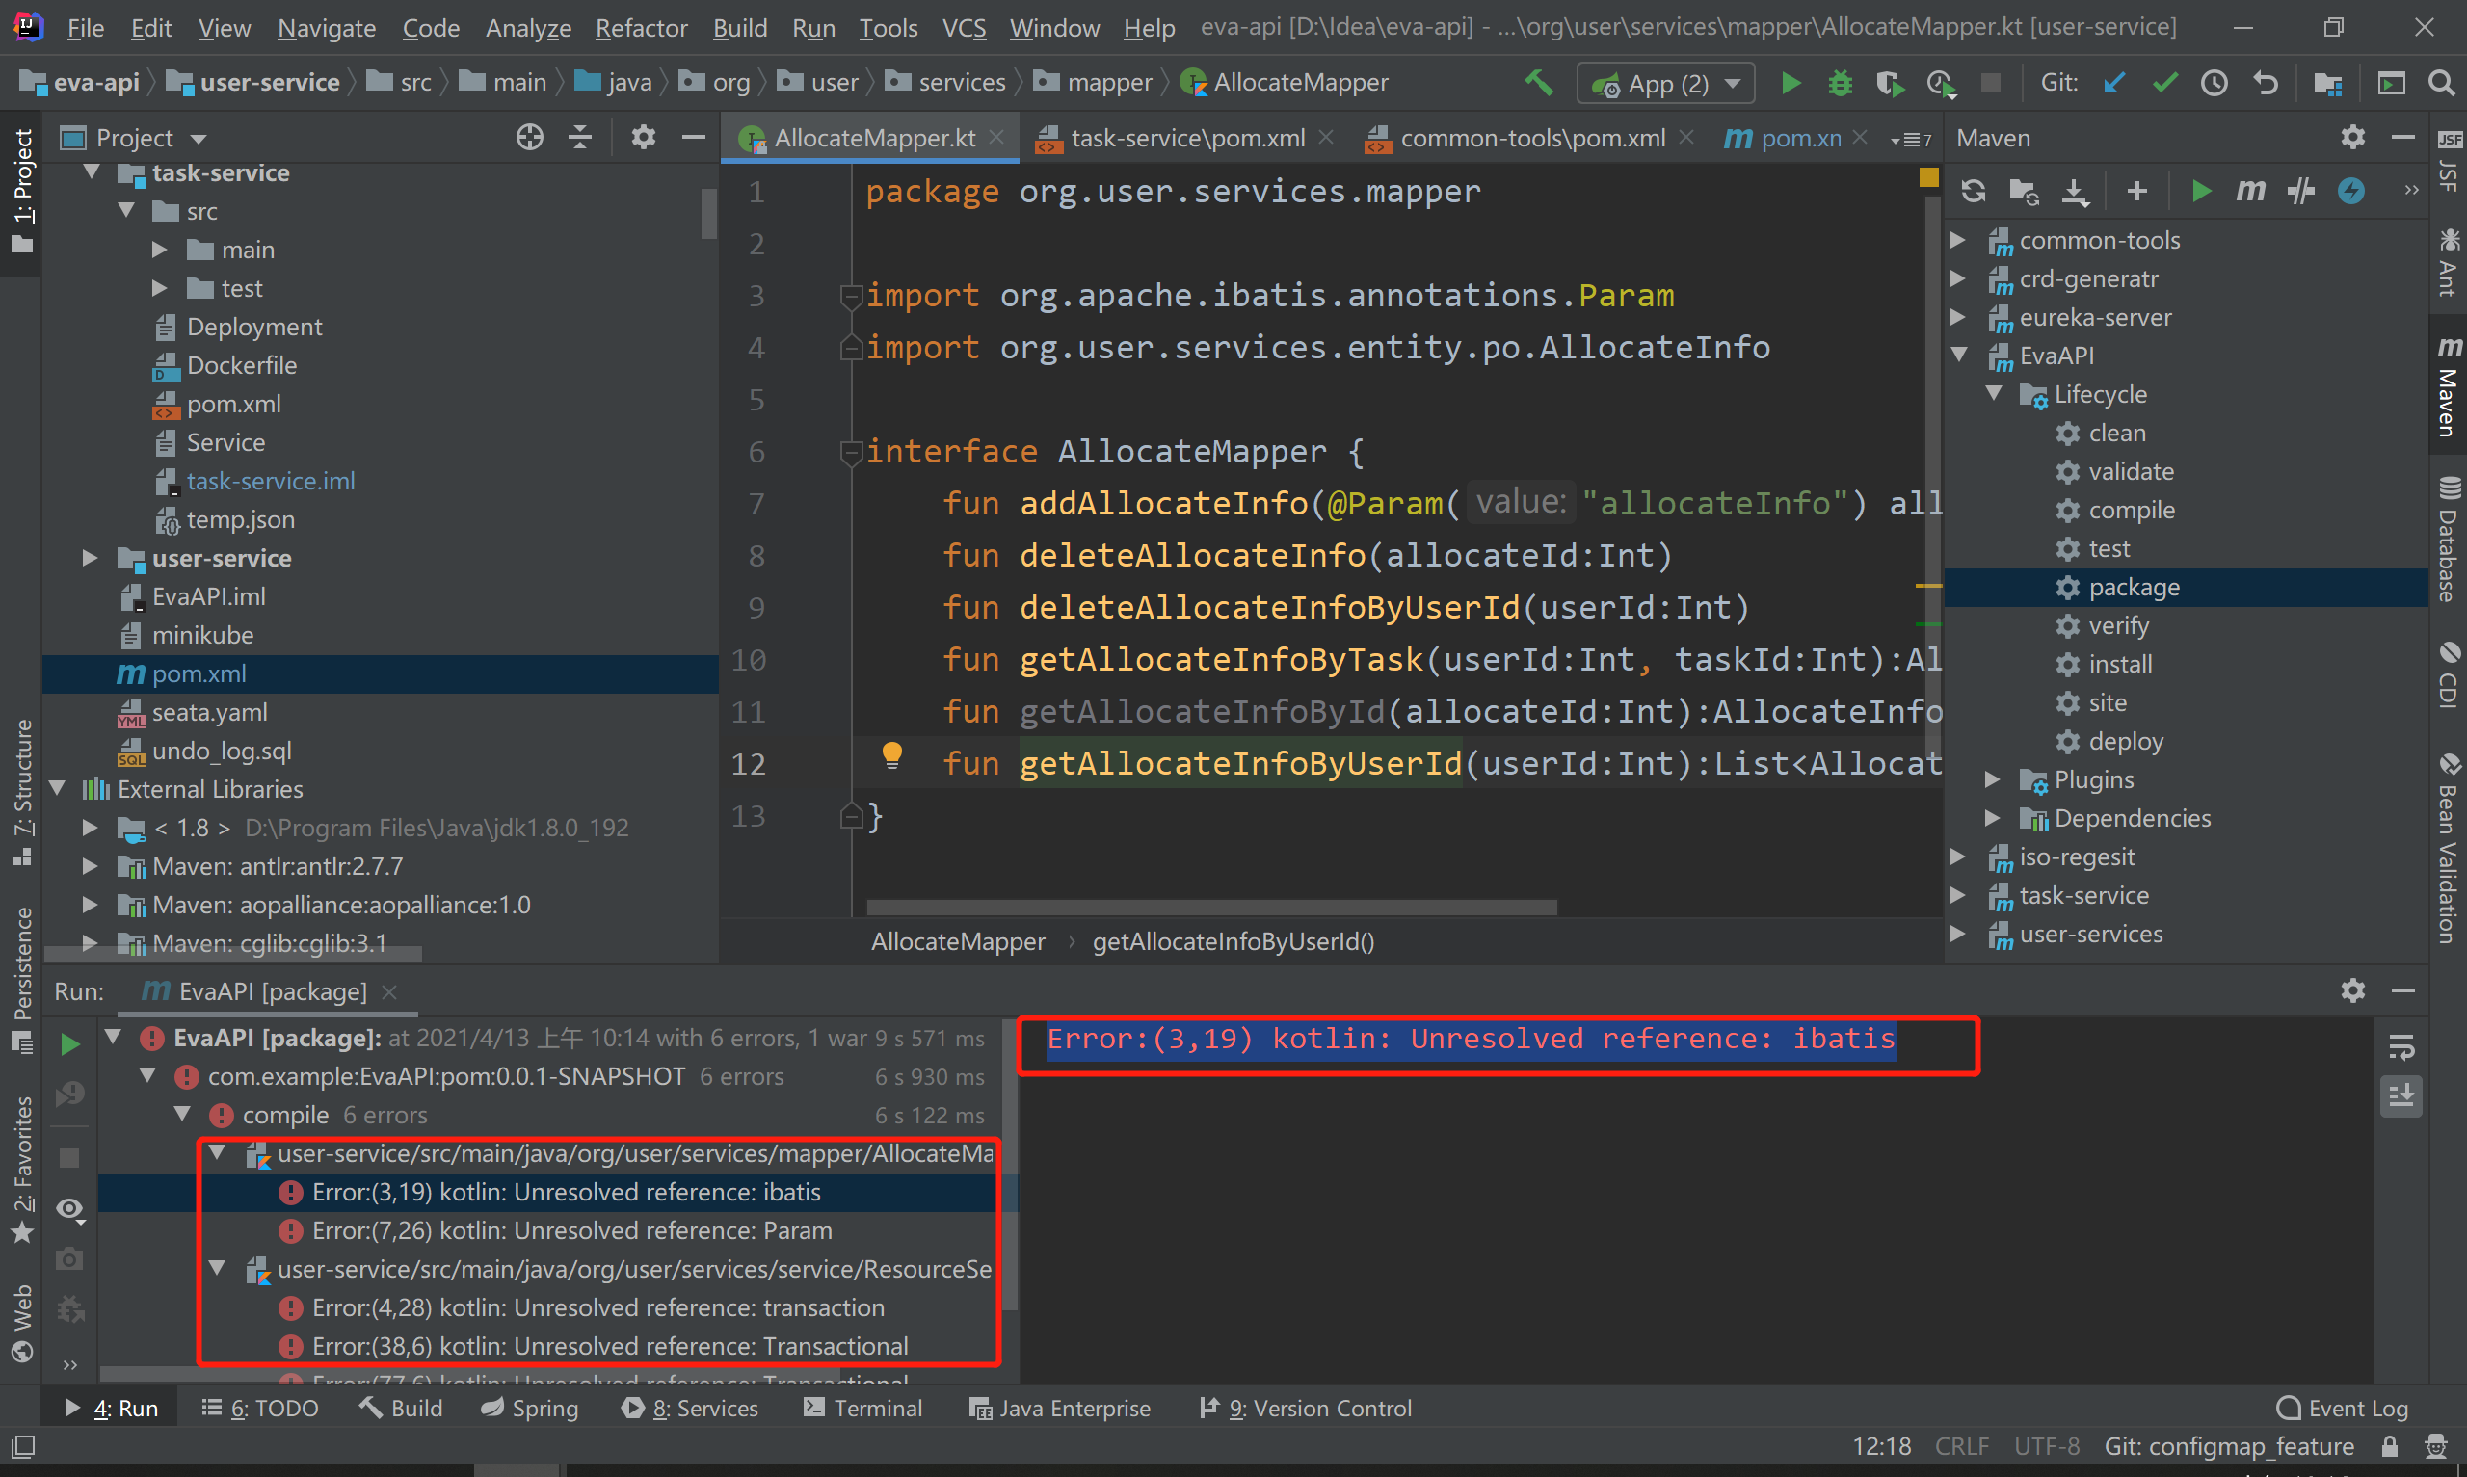The image size is (2467, 1477).
Task: Open the Refactor menu
Action: click(x=641, y=28)
